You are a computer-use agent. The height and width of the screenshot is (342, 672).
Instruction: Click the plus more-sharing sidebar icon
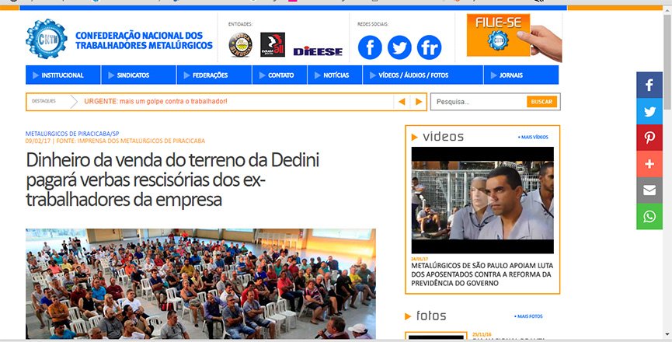pyautogui.click(x=649, y=164)
